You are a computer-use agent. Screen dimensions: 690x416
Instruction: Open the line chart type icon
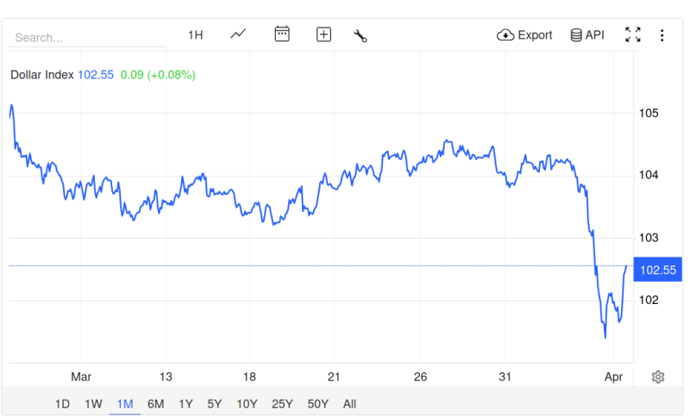pyautogui.click(x=238, y=34)
